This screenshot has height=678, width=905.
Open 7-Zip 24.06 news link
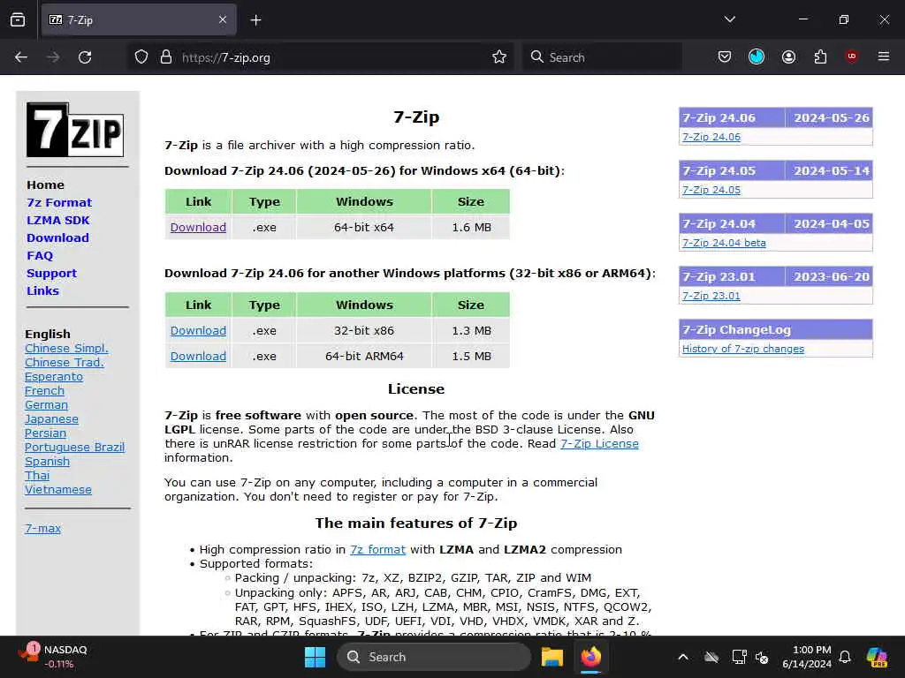click(x=711, y=137)
